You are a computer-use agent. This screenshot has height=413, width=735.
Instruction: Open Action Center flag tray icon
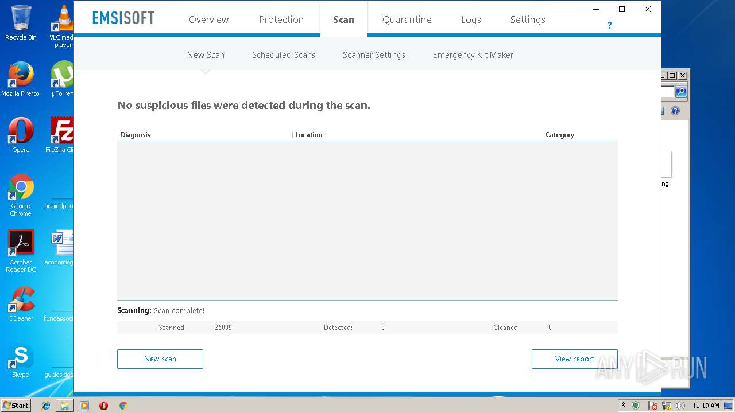(653, 406)
